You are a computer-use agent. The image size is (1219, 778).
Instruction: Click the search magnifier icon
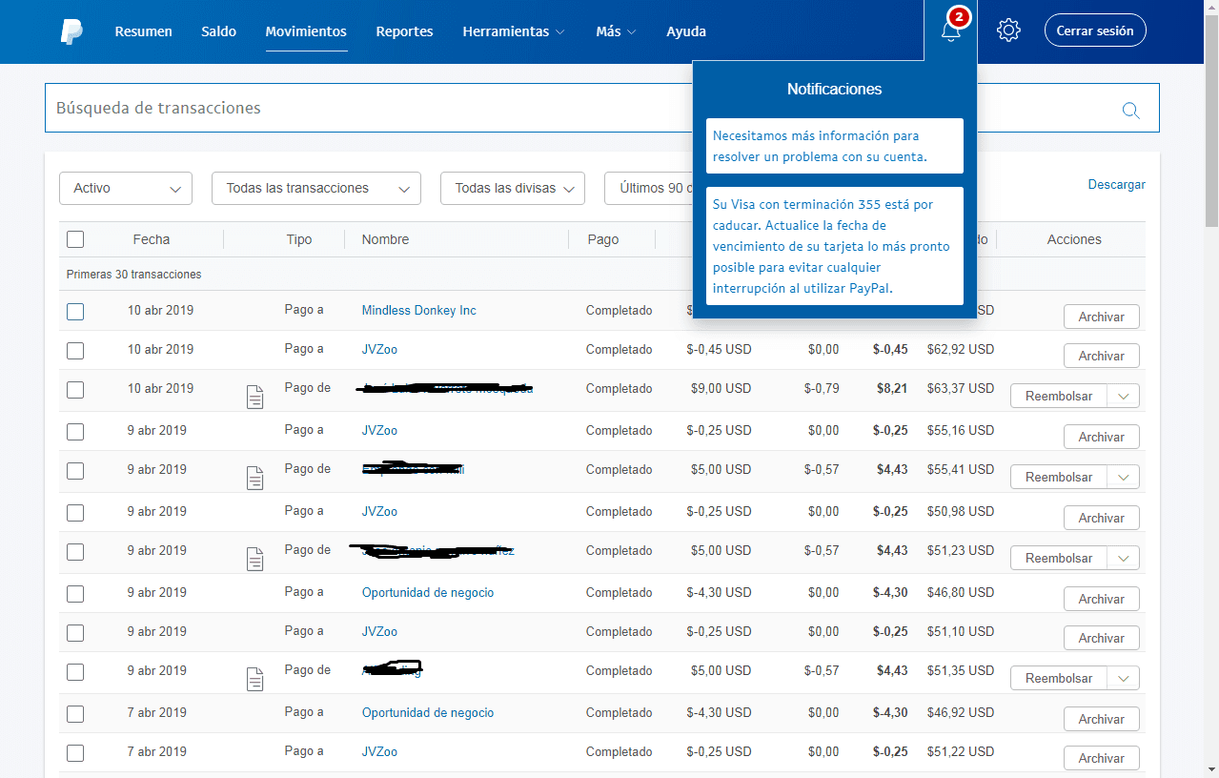pyautogui.click(x=1130, y=110)
